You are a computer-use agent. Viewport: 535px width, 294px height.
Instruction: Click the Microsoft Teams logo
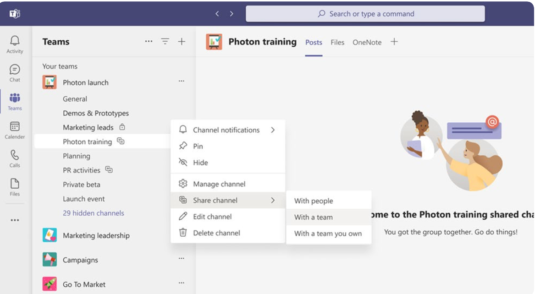pyautogui.click(x=15, y=14)
